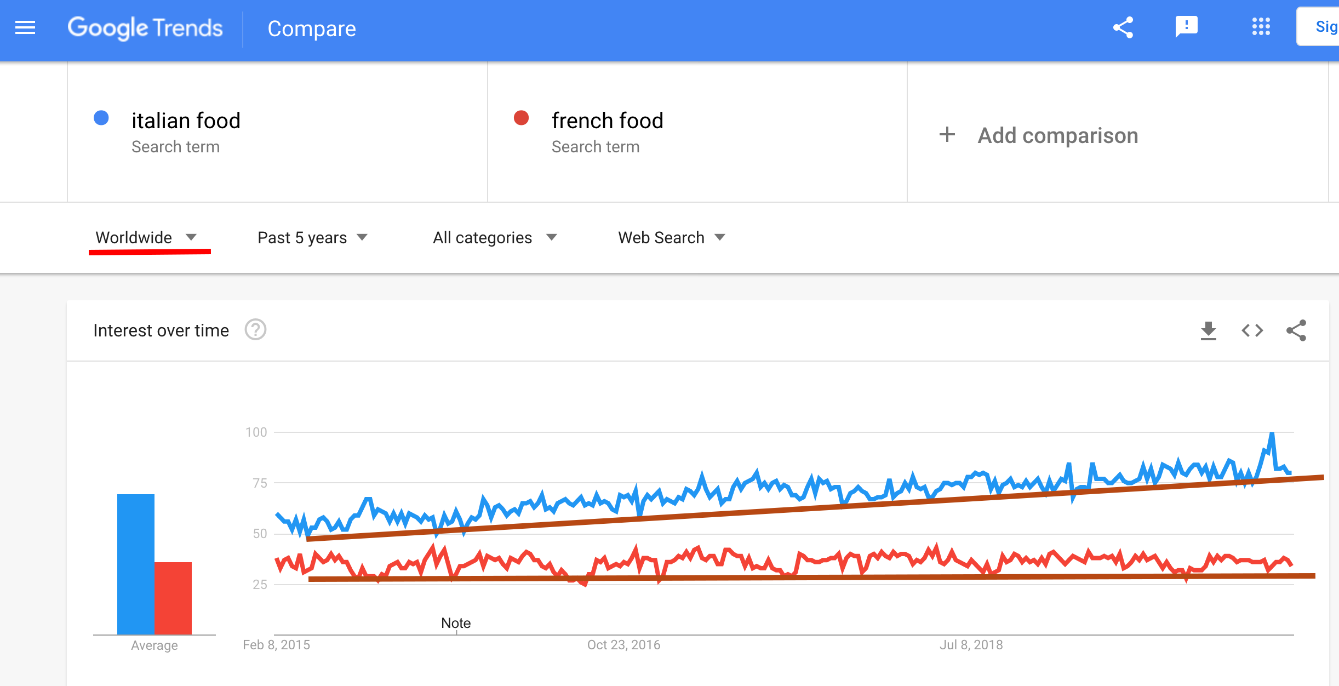Open the Web Search type dropdown
Image resolution: width=1339 pixels, height=686 pixels.
[x=672, y=238]
